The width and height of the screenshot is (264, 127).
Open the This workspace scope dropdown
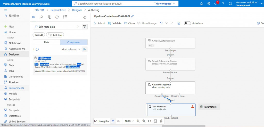(165, 4)
